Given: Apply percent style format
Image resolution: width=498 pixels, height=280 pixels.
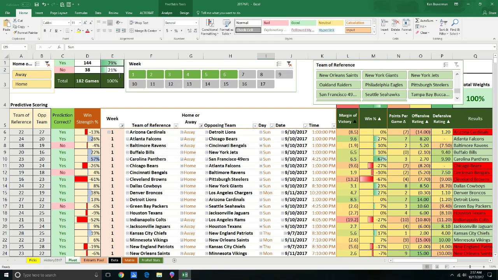Looking at the screenshot, I should pos(176,31).
